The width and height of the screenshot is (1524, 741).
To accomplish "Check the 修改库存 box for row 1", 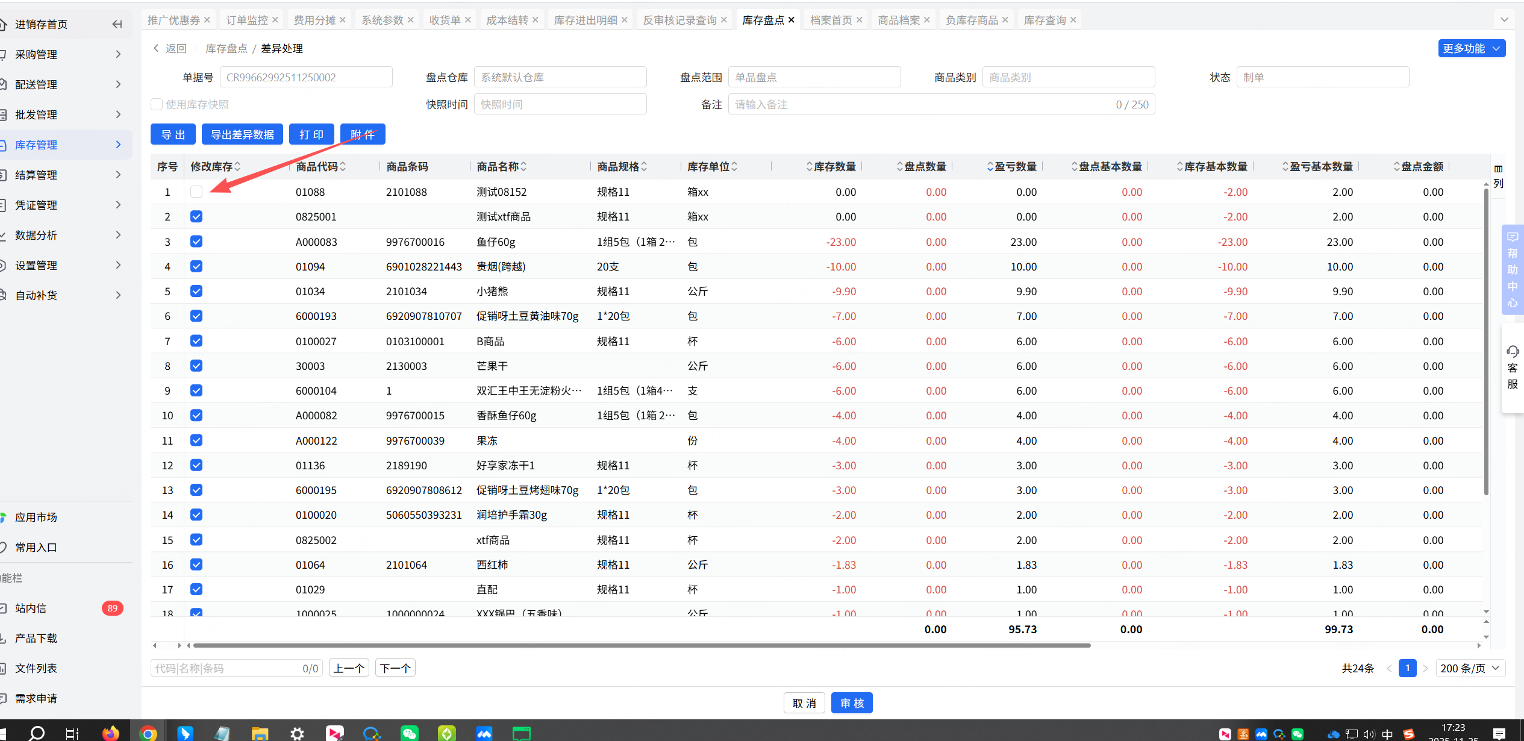I will pyautogui.click(x=196, y=192).
